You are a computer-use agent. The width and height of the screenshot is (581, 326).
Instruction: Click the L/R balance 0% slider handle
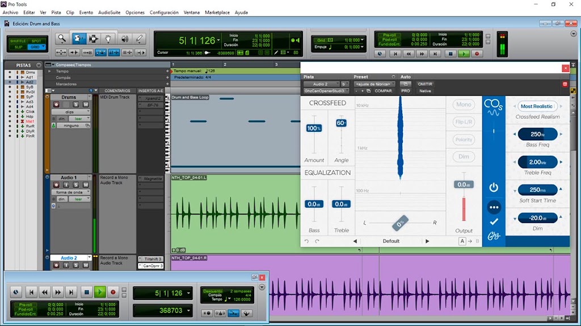click(x=400, y=223)
